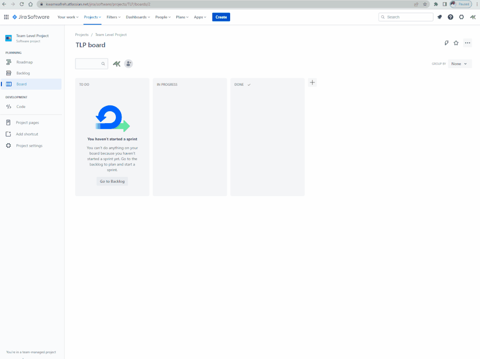The image size is (480, 359).
Task: Toggle the anonymous person avatar filter
Action: [128, 63]
